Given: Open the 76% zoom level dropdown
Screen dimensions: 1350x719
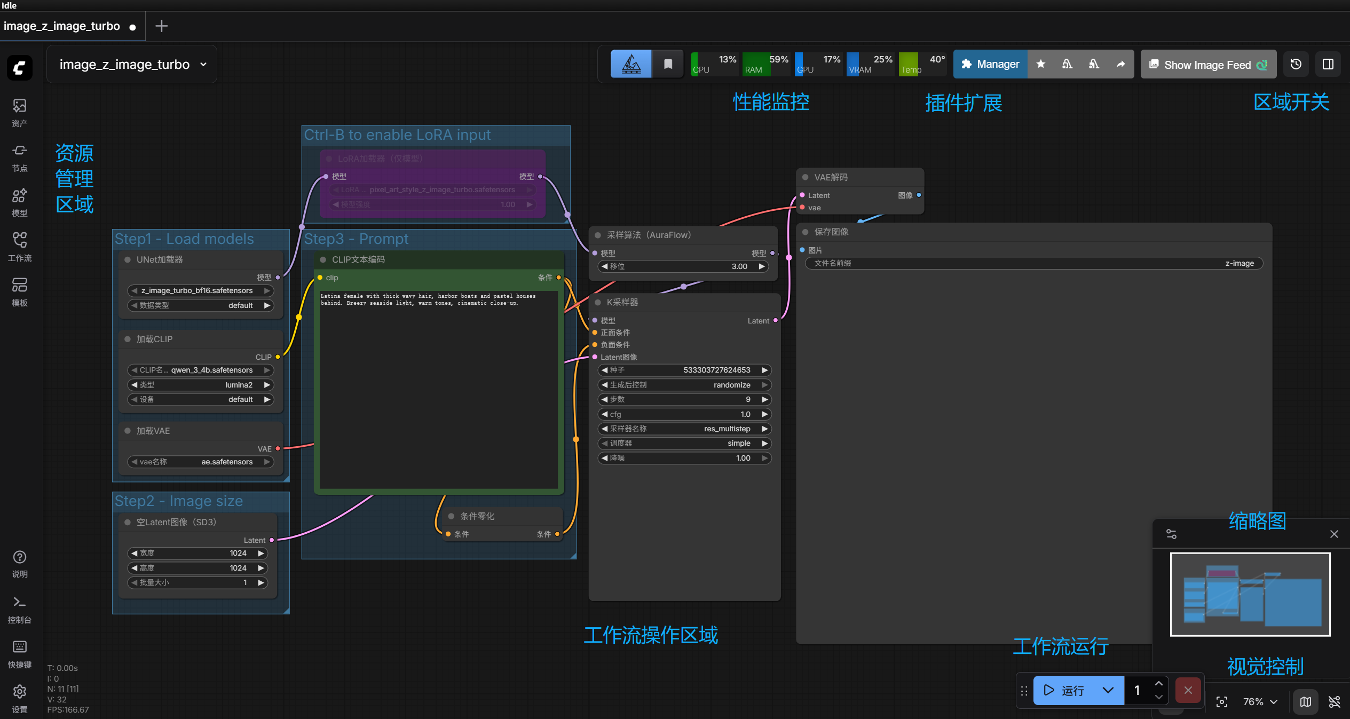Looking at the screenshot, I should tap(1260, 701).
